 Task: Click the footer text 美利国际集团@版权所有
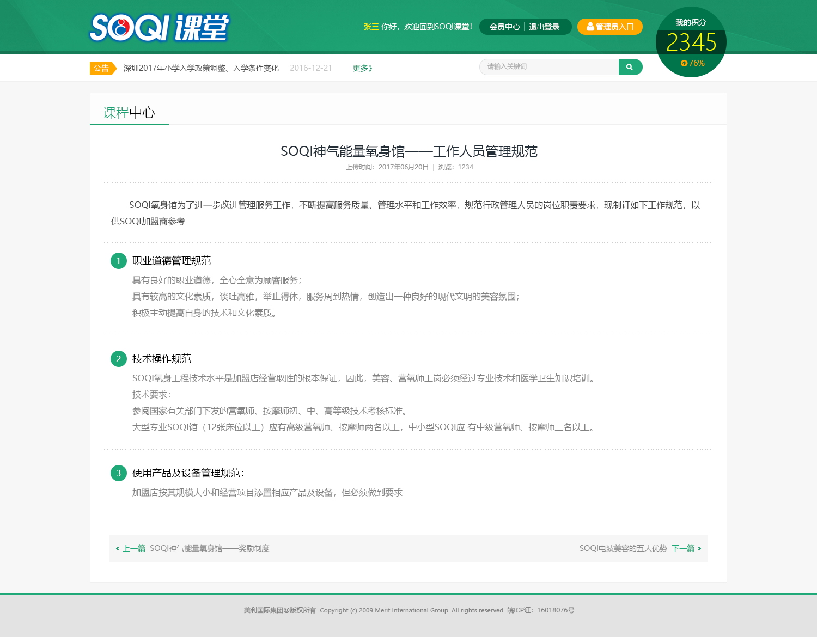coord(280,610)
